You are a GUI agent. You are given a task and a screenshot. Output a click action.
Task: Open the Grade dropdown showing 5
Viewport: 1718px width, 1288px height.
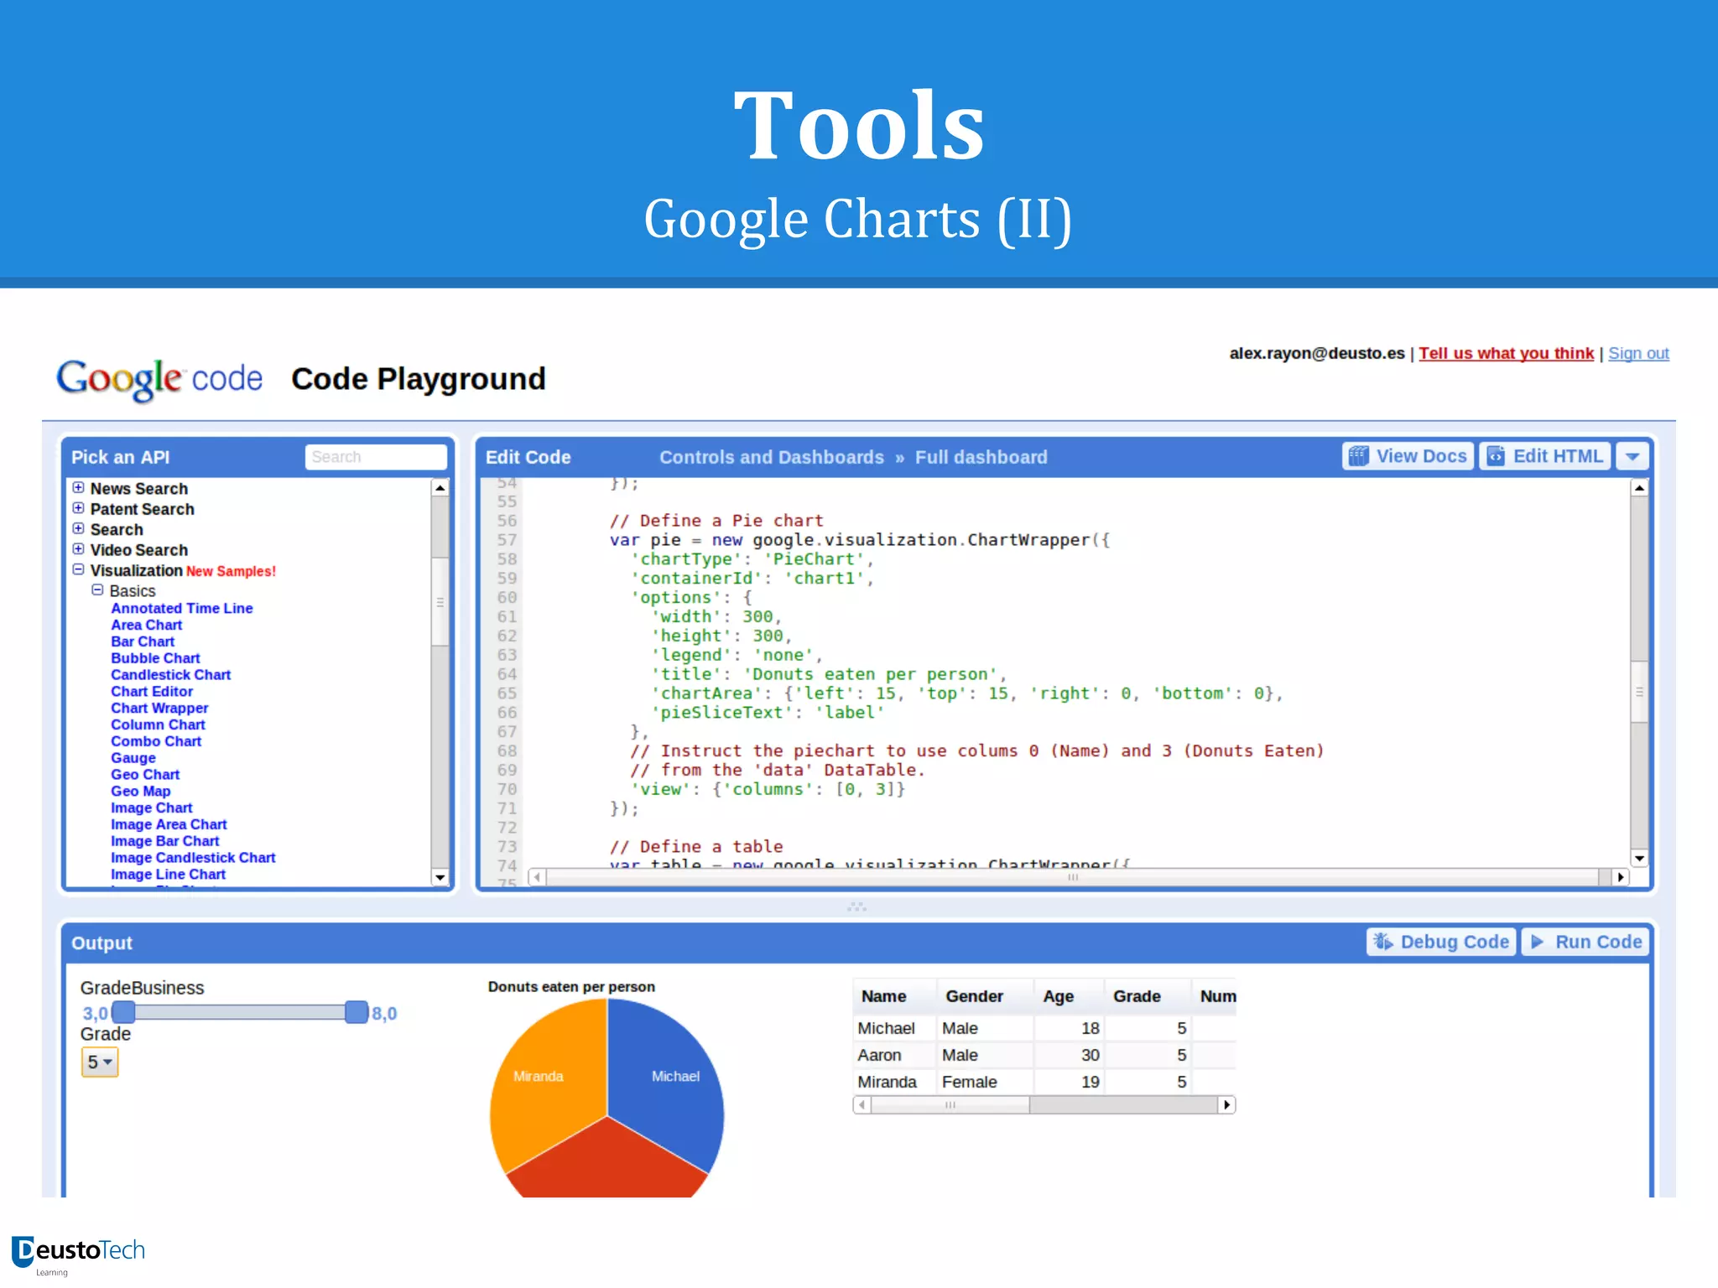pyautogui.click(x=100, y=1062)
